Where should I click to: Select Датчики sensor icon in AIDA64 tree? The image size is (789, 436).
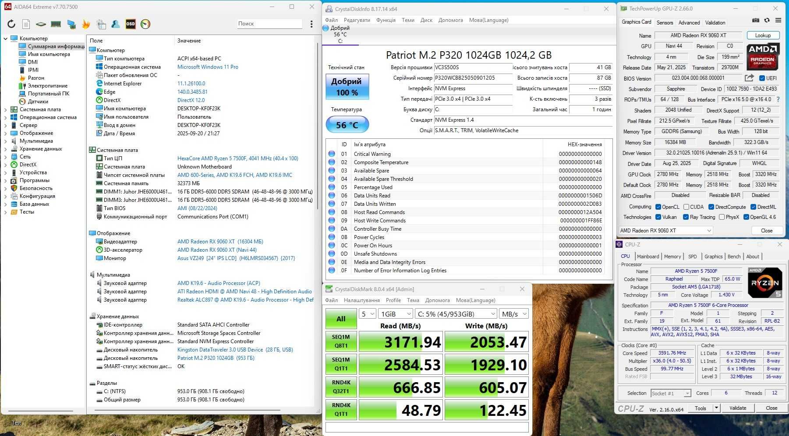coord(22,102)
